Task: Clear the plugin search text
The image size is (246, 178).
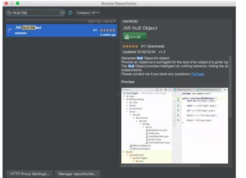Action: [62, 13]
